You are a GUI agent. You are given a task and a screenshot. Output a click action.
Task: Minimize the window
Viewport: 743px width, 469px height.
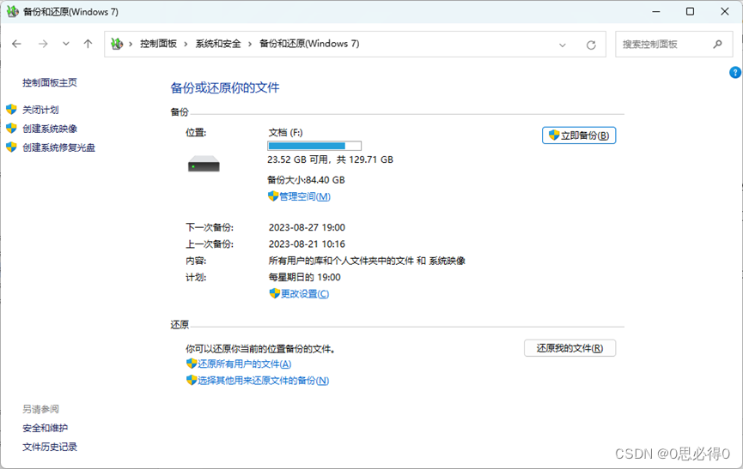[655, 12]
